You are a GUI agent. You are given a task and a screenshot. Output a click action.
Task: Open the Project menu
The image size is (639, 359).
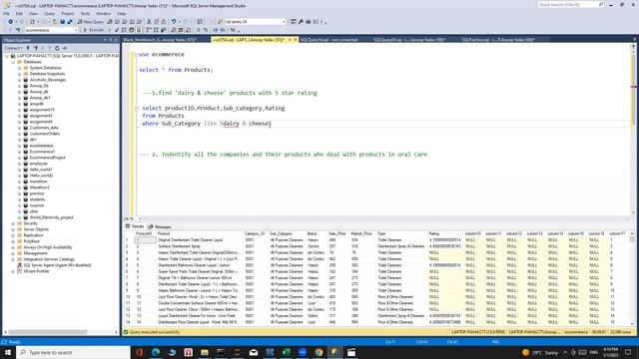68,13
